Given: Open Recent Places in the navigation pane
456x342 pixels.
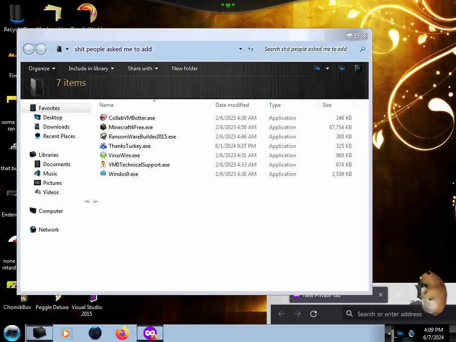Looking at the screenshot, I should (59, 136).
